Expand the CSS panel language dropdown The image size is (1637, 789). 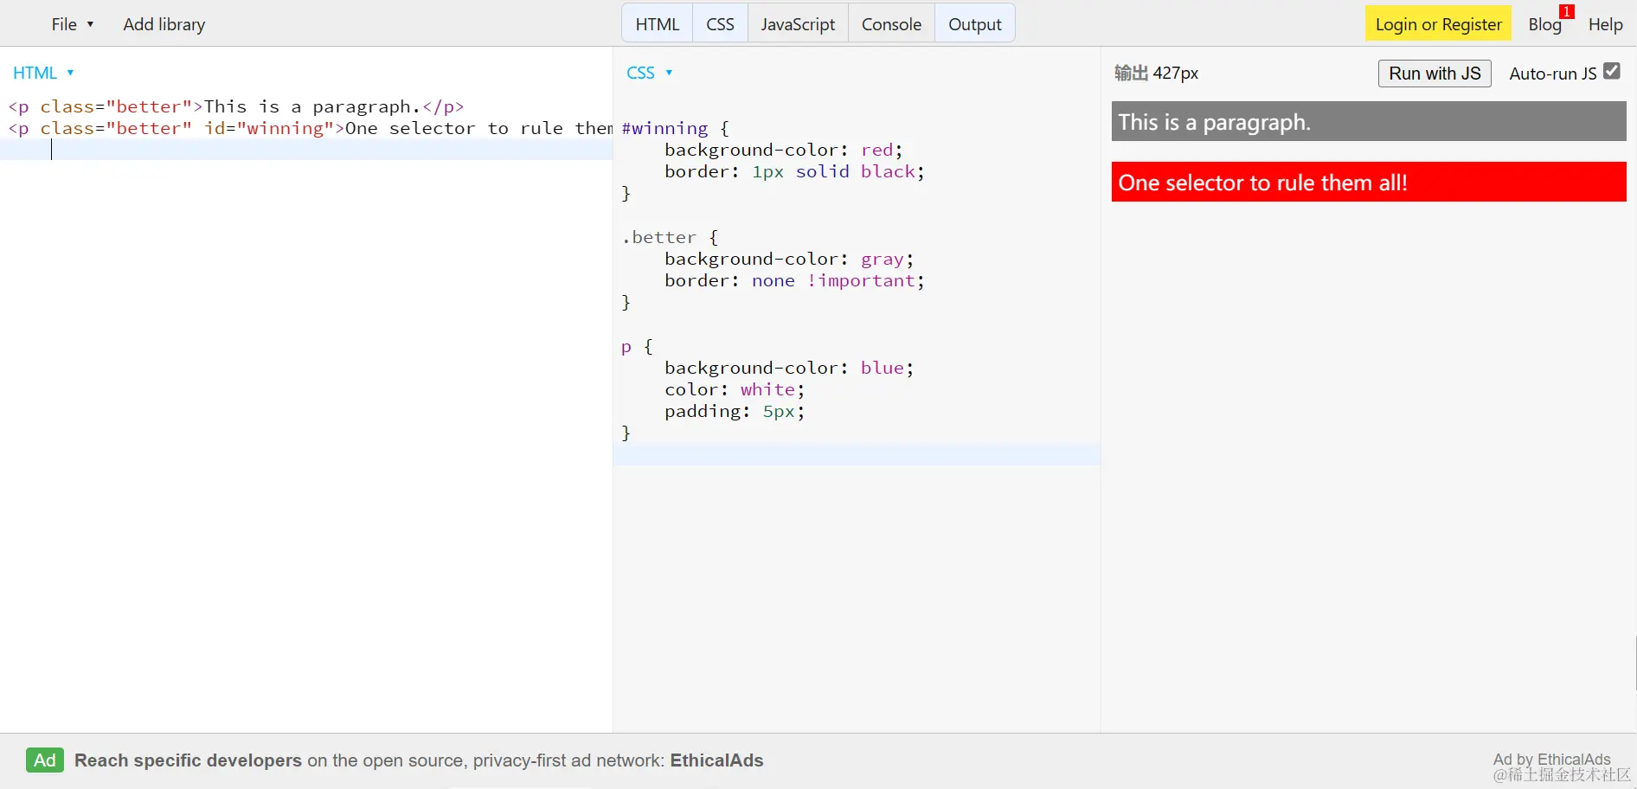[x=649, y=73]
